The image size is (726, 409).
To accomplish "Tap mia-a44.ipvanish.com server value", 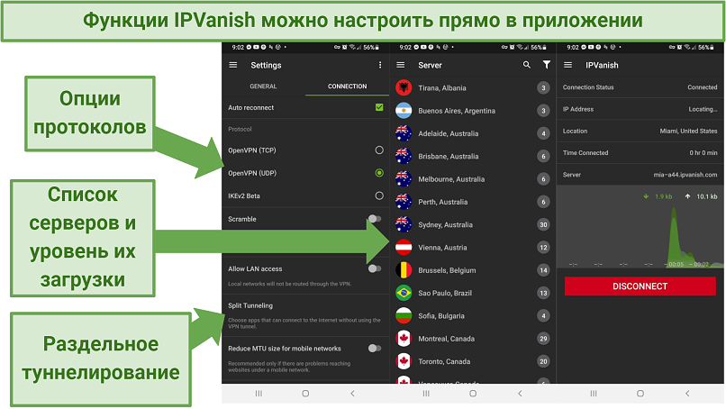I will point(685,175).
